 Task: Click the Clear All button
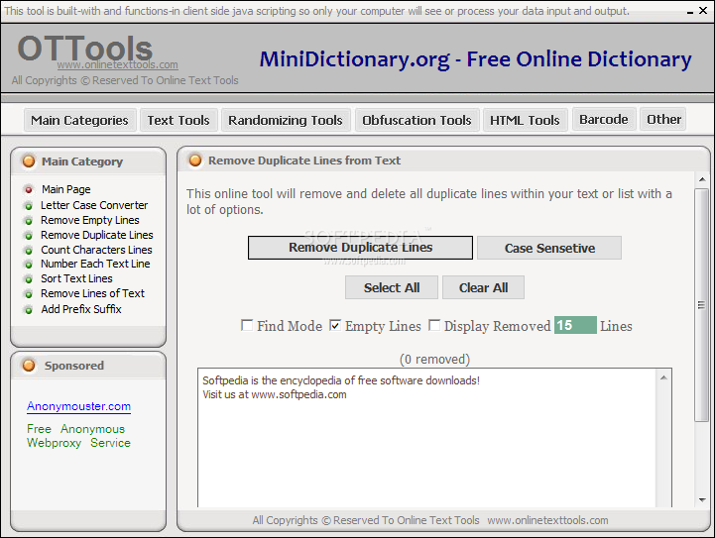pos(483,287)
